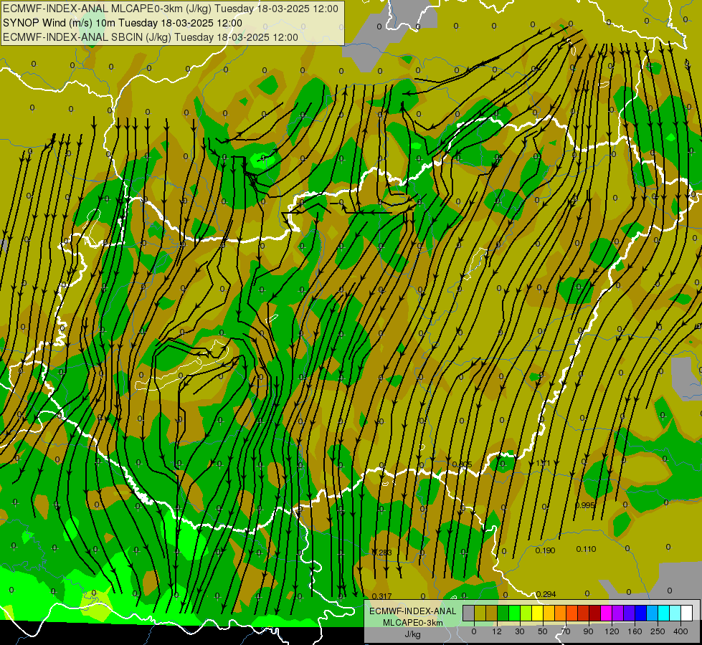
Task: Click the legend tick value 70
Action: 566,631
